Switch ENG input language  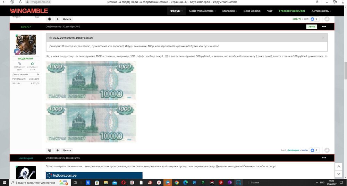[322, 183]
